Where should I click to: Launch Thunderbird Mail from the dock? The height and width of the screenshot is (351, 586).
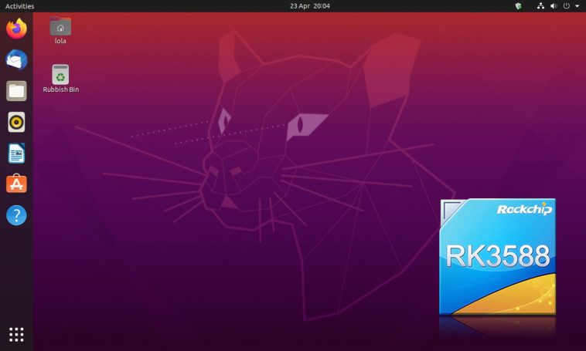(16, 60)
